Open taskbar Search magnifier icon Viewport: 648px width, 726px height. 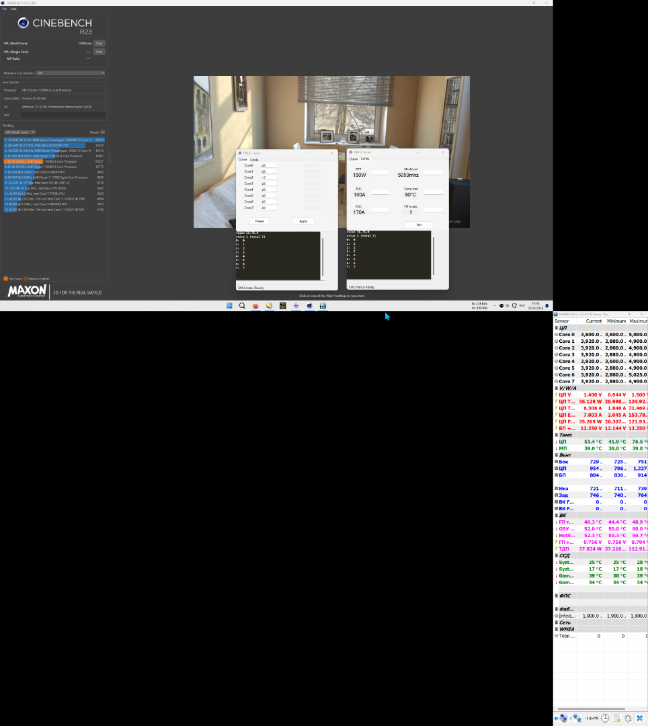242,306
